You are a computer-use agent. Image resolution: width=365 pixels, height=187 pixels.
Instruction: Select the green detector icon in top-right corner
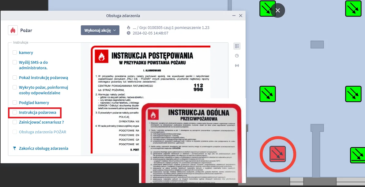(x=353, y=9)
